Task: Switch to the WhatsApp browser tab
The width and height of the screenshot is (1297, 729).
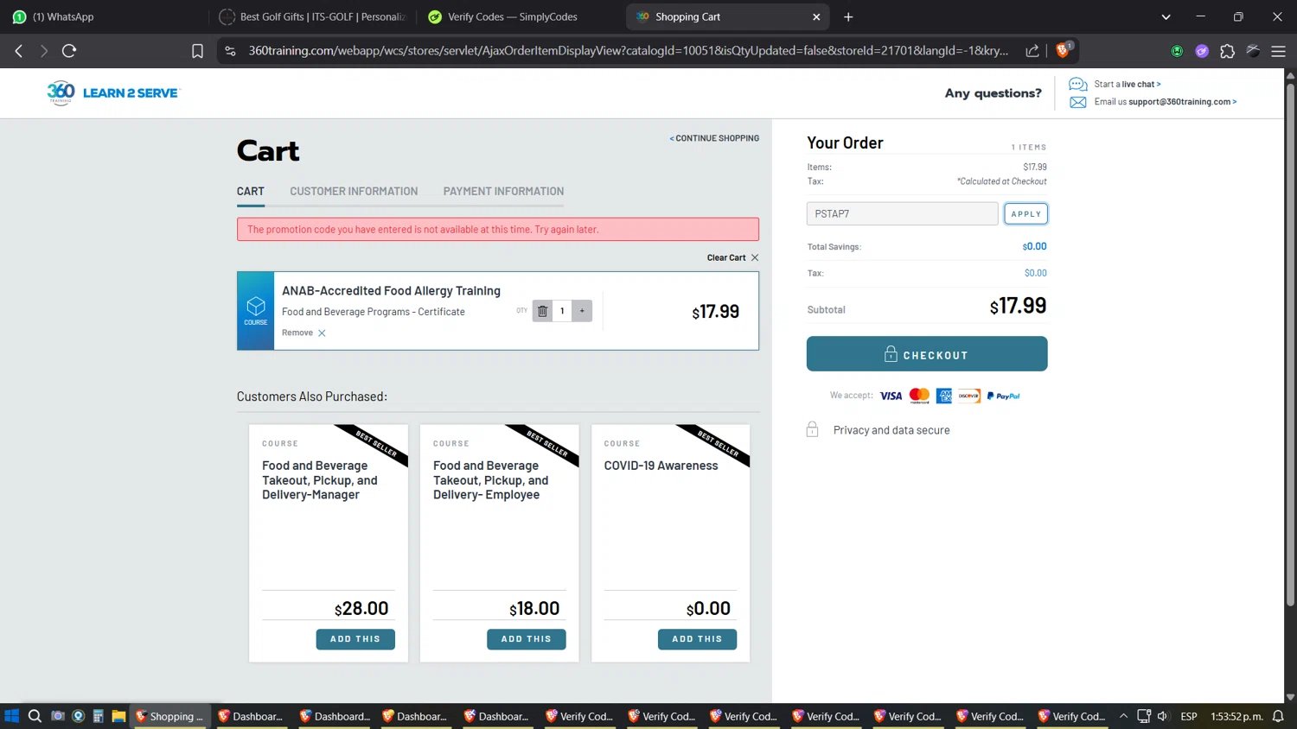Action: (104, 16)
